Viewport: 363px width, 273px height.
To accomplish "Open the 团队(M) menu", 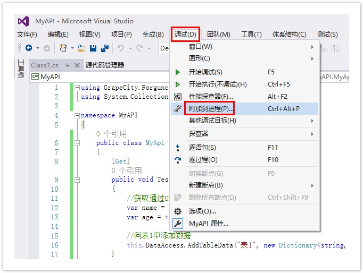I will point(219,35).
